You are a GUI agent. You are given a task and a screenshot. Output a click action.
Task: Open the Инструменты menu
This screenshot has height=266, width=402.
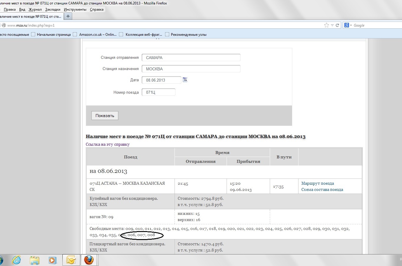tap(75, 9)
